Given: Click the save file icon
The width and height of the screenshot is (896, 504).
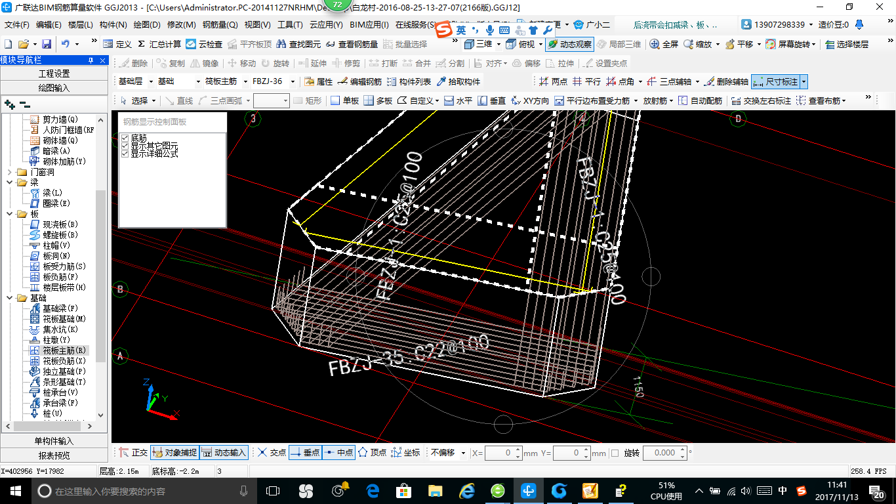Looking at the screenshot, I should pyautogui.click(x=47, y=44).
